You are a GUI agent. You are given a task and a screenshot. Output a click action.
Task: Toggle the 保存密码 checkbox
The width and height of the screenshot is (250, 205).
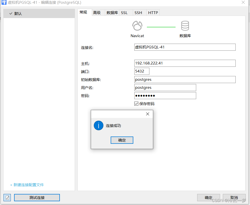[136, 104]
